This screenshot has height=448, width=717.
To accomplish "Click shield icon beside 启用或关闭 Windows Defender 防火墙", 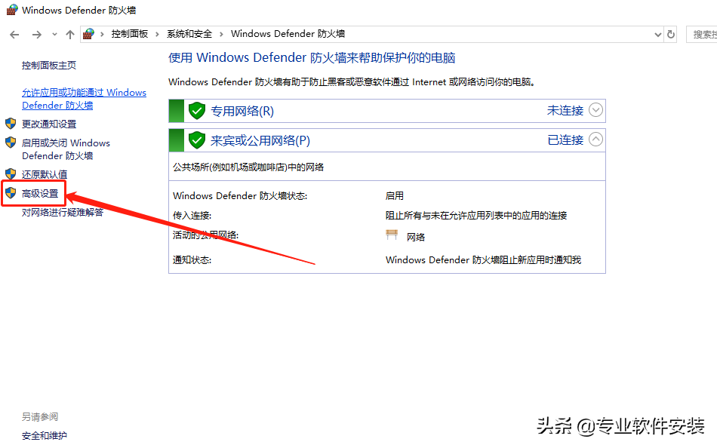I will tap(11, 143).
